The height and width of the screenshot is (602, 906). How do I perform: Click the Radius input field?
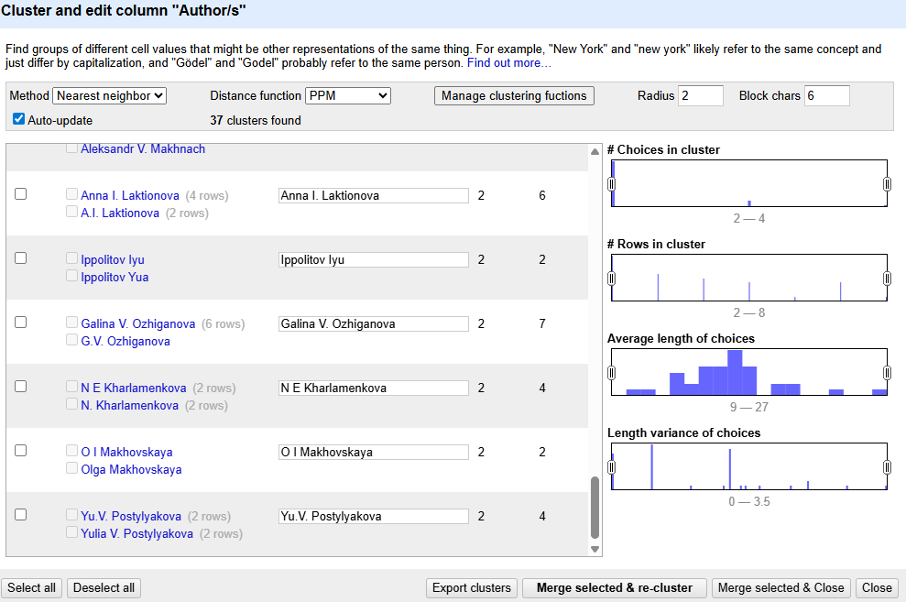[x=700, y=95]
